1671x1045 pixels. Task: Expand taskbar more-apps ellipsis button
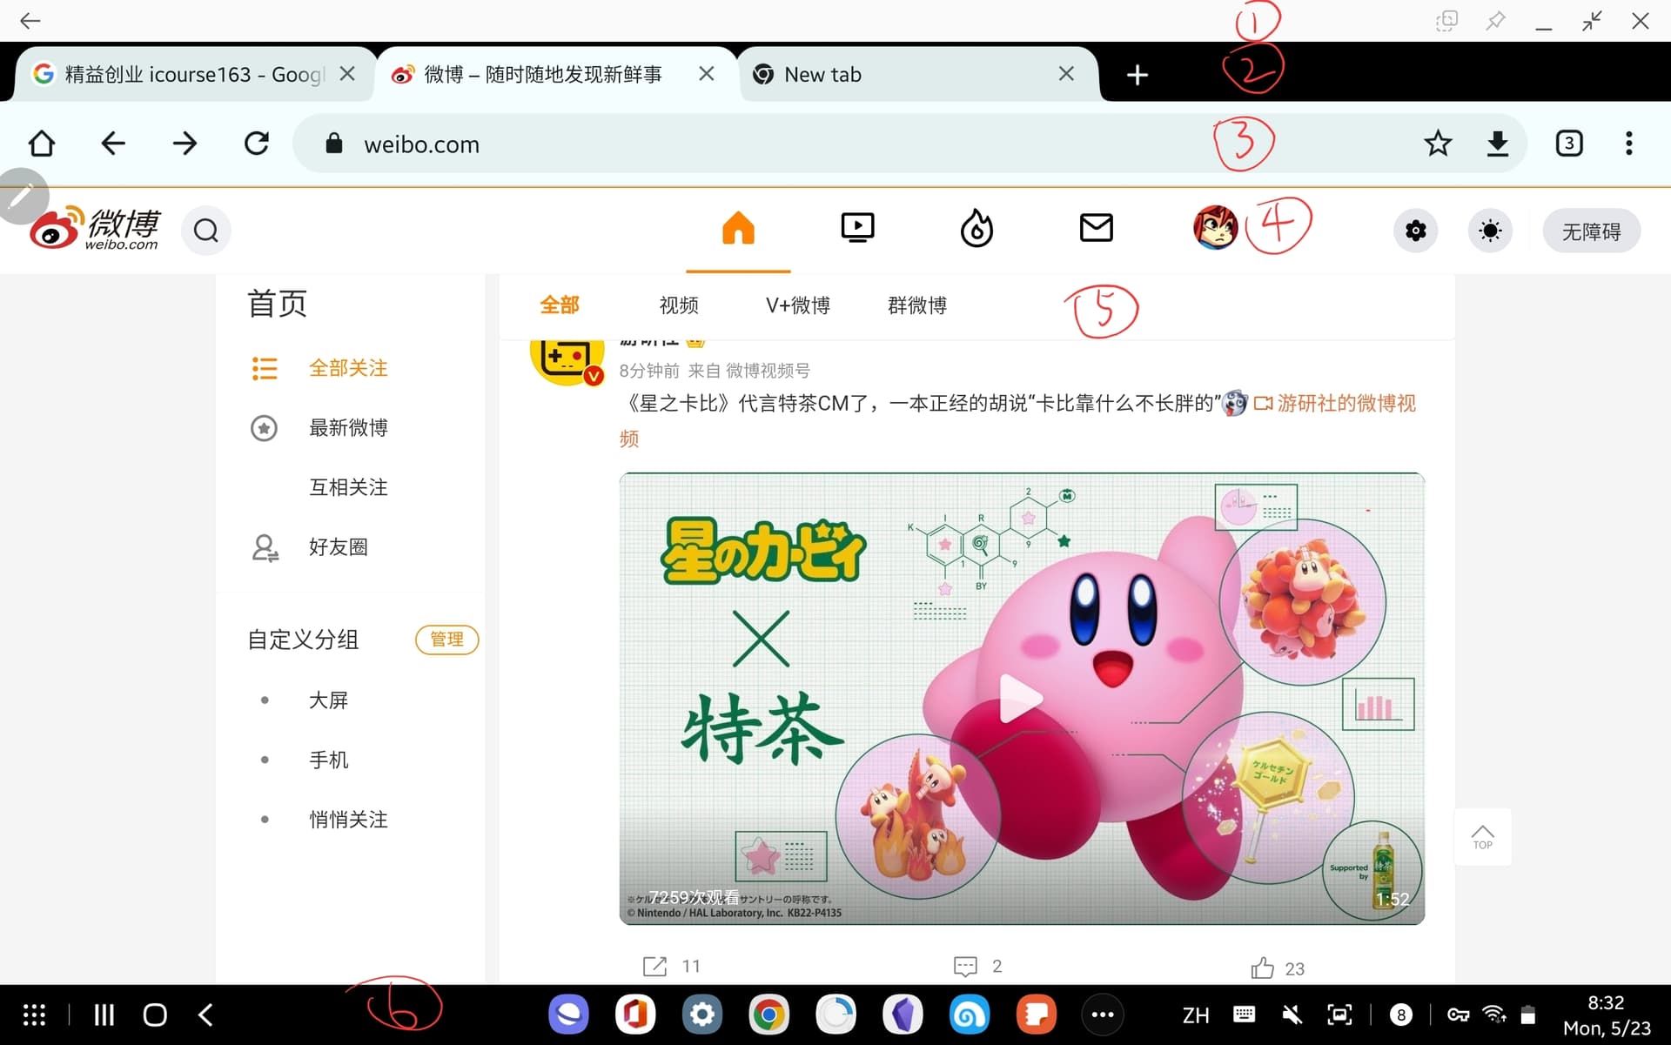click(1102, 1015)
